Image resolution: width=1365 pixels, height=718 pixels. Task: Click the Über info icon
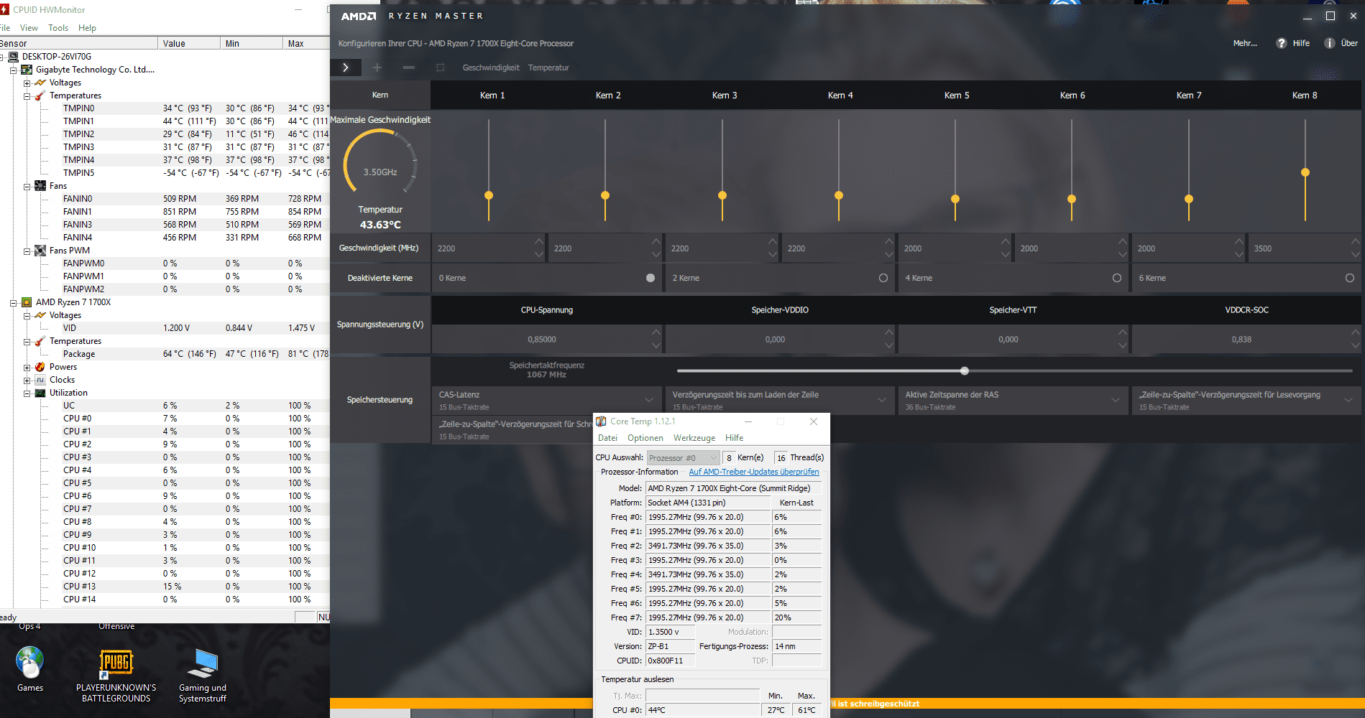pos(1330,43)
